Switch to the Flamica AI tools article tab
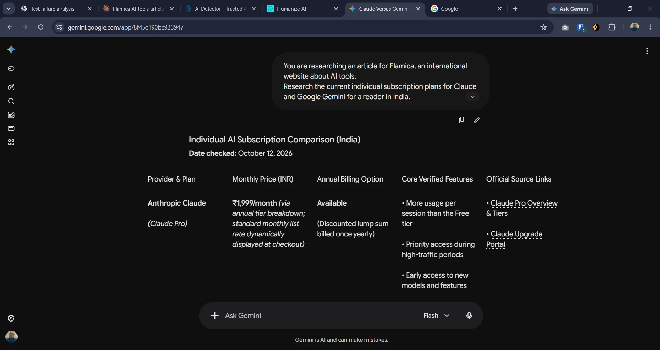Screen dimensions: 660x350 pos(139,9)
